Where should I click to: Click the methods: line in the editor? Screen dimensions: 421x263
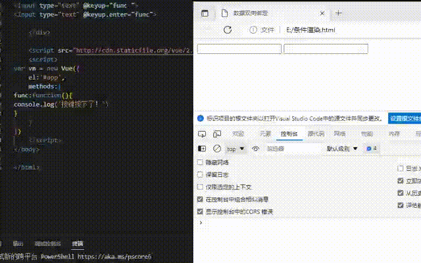(45, 86)
